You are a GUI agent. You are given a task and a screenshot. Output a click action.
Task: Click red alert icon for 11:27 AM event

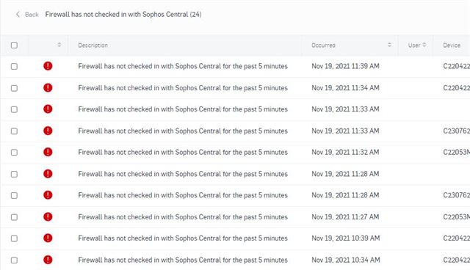48,216
